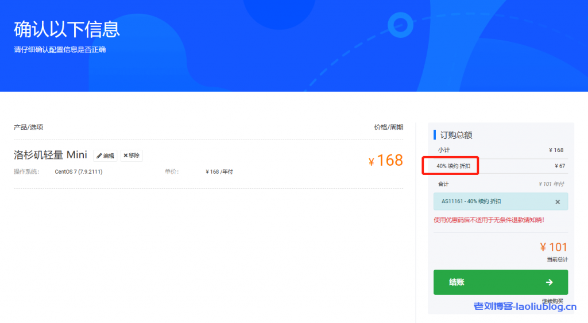The width and height of the screenshot is (588, 323).
Task: Click the 继续购买 continue shopping link
Action: click(x=552, y=301)
